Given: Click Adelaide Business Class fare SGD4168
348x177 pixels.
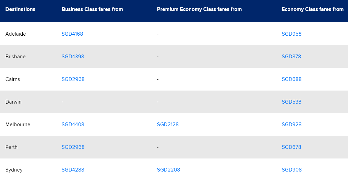Looking at the screenshot, I should [72, 34].
